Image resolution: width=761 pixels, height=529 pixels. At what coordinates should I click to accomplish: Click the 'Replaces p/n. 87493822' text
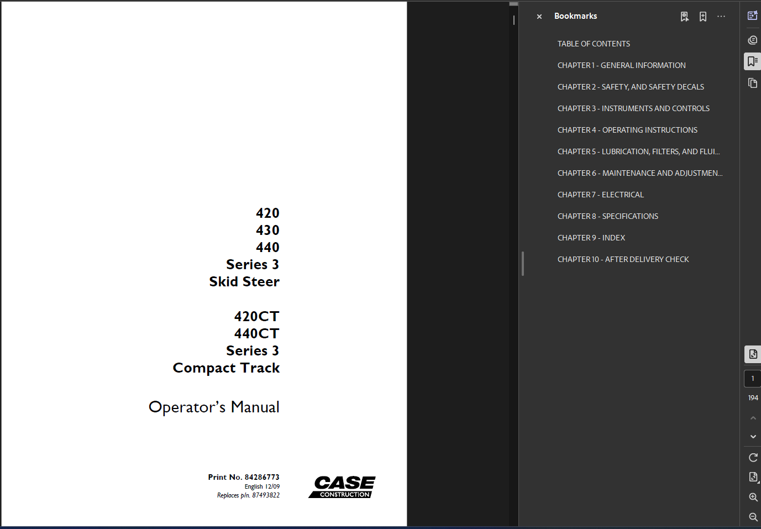pyautogui.click(x=248, y=495)
